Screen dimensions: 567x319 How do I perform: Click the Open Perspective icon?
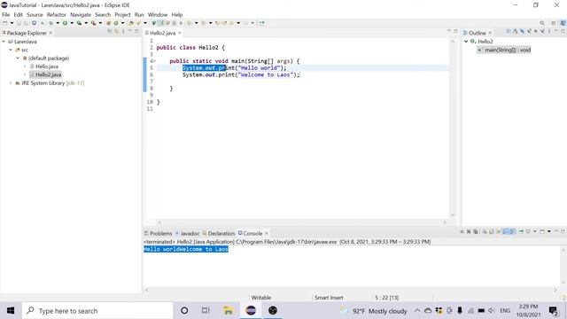point(553,23)
